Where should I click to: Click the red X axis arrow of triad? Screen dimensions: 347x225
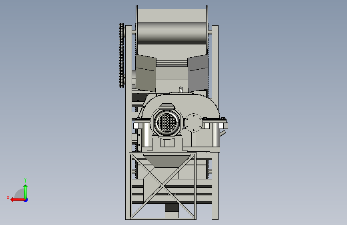point(18,200)
